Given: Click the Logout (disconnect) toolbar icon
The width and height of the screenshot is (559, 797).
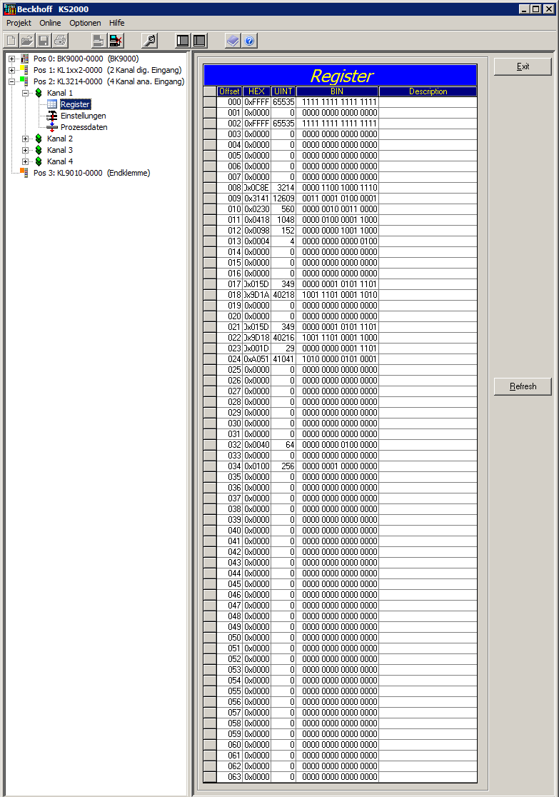Looking at the screenshot, I should (x=116, y=41).
